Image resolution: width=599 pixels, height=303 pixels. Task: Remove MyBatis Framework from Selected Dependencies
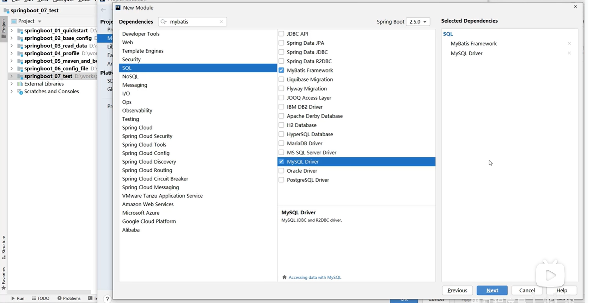pos(569,44)
